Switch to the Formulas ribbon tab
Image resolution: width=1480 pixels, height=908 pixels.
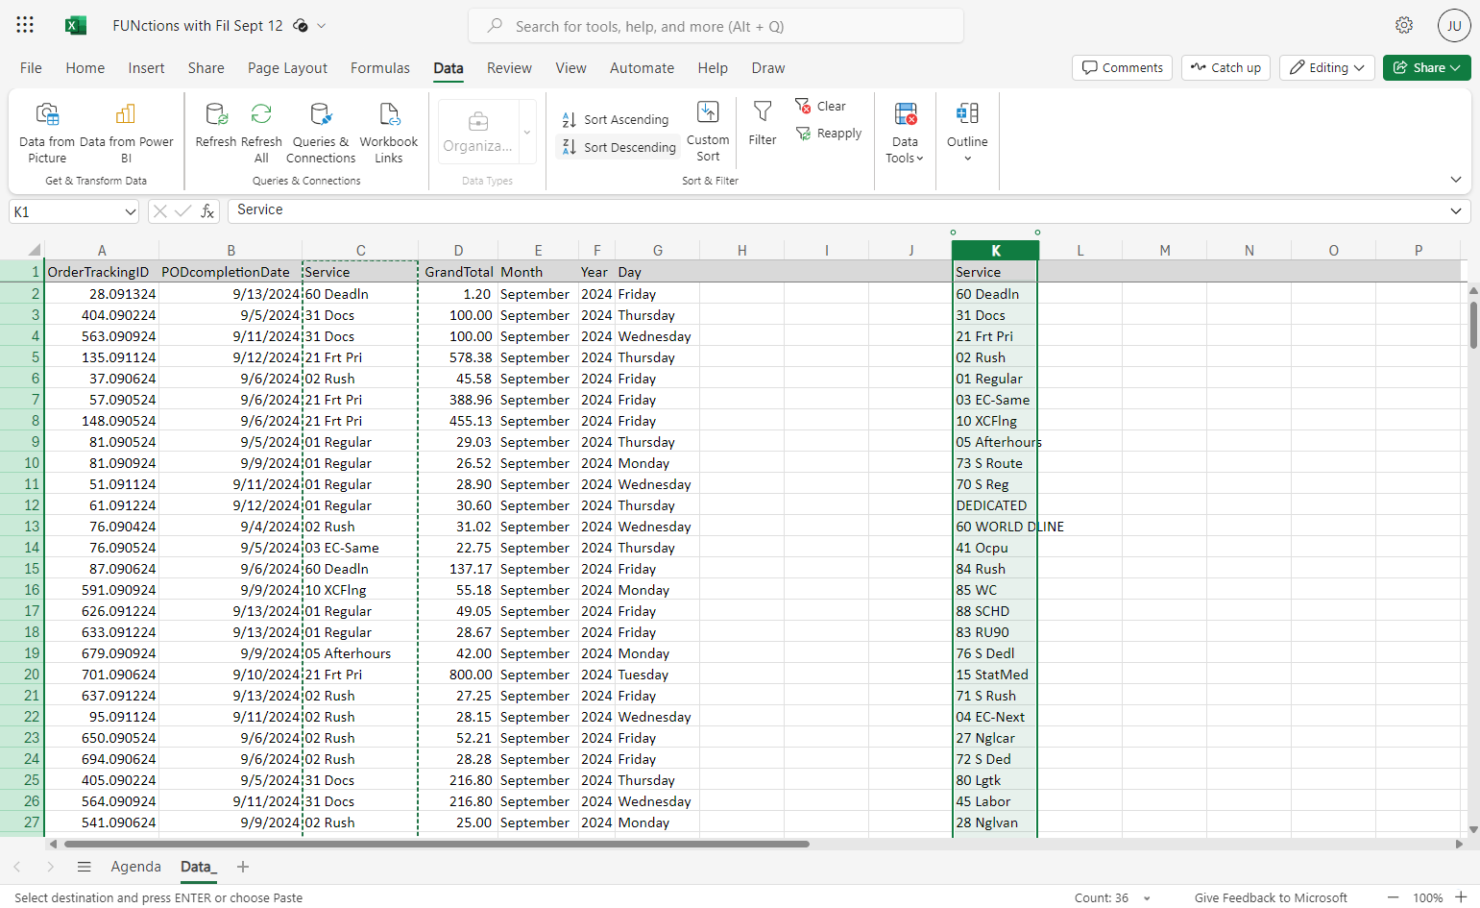380,68
